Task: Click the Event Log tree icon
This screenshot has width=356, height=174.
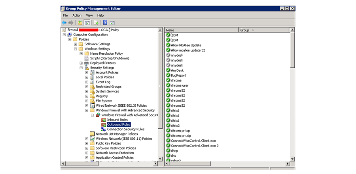Action: coord(92,82)
